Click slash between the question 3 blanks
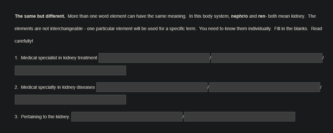The width and height of the screenshot is (333, 133). 183,117
